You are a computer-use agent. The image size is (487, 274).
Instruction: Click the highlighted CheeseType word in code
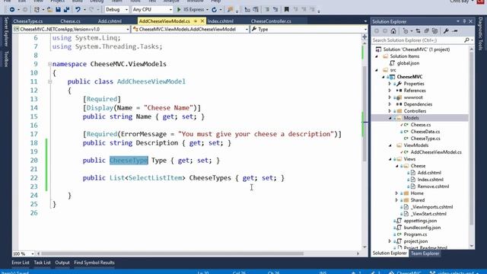click(129, 161)
